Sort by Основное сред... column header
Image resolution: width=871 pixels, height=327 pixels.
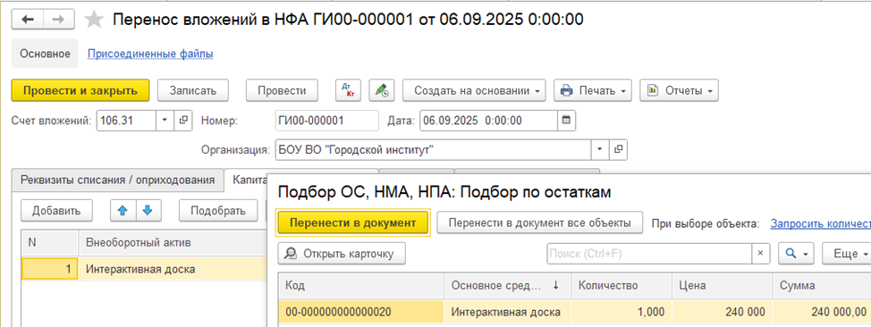click(508, 285)
